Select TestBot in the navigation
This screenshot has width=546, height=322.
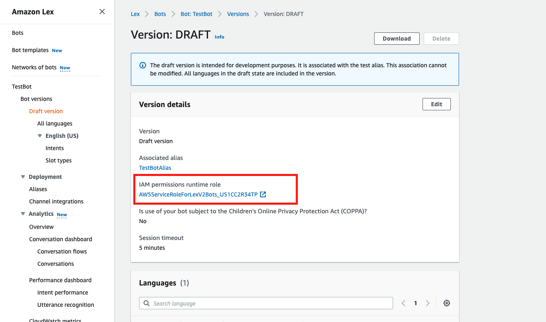[x=22, y=87]
